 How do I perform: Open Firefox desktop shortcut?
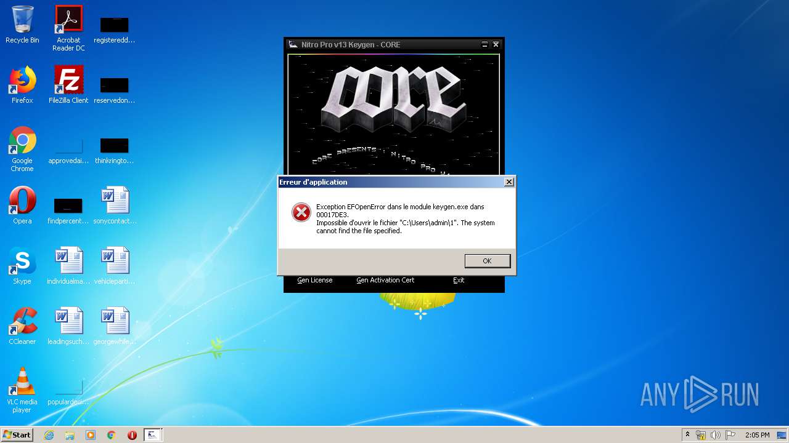click(22, 85)
